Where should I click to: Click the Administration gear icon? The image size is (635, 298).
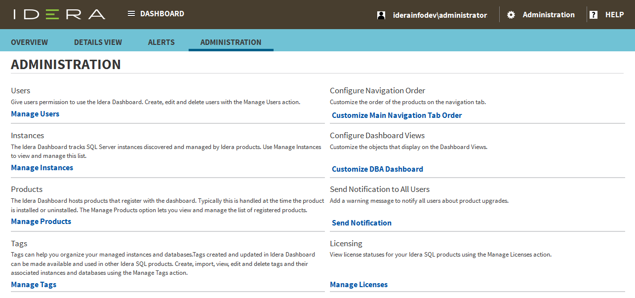[512, 15]
